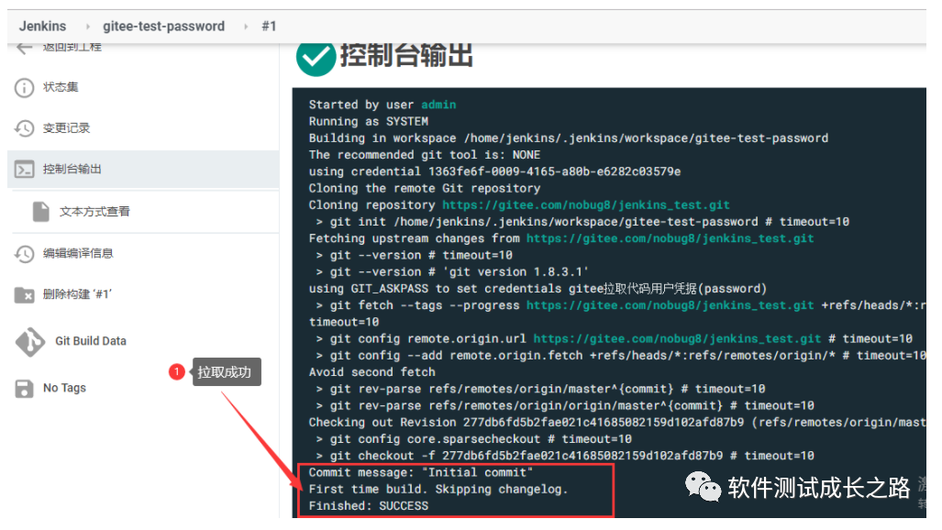Open the No Tags sidebar item

pyautogui.click(x=64, y=388)
